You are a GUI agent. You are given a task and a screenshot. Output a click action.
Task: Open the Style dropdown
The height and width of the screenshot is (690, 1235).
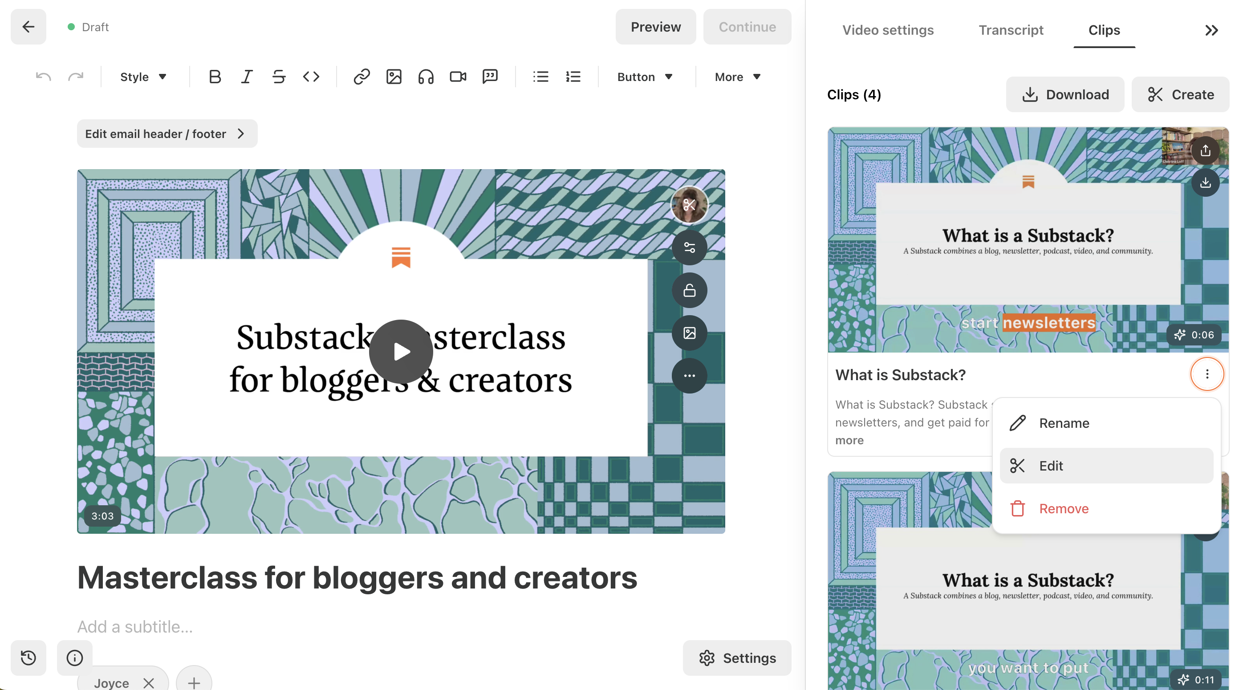click(x=143, y=77)
